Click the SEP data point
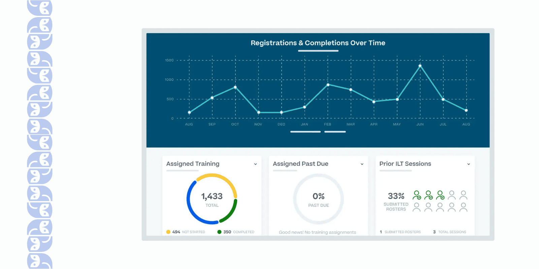 coord(212,98)
